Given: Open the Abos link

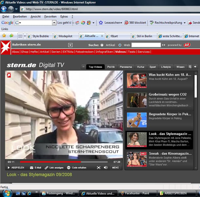Looking at the screenshot, I should (15, 52).
